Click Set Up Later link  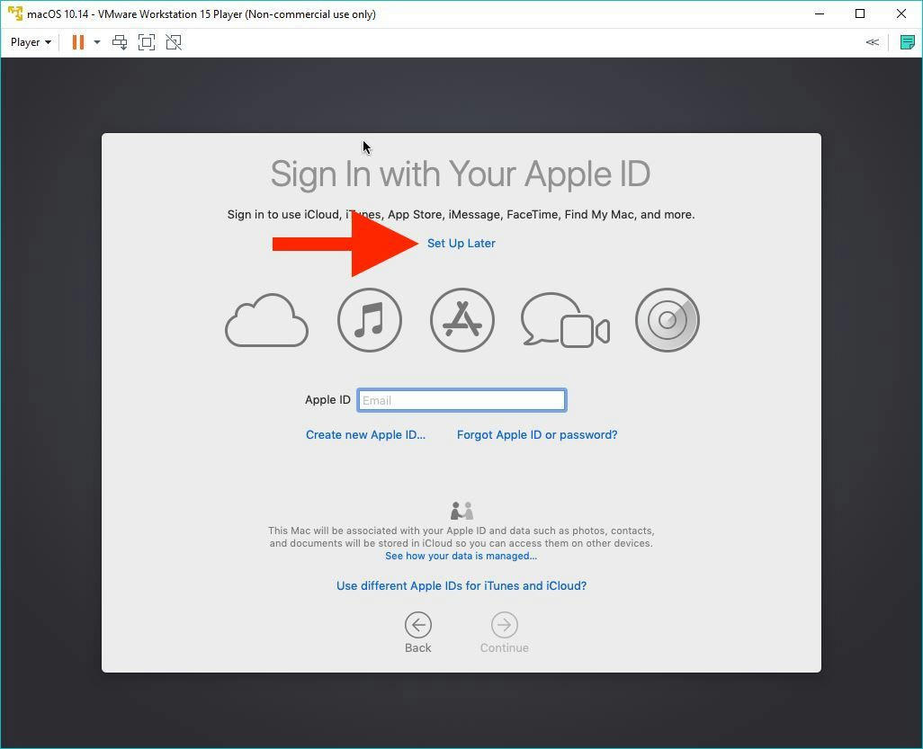pos(461,243)
